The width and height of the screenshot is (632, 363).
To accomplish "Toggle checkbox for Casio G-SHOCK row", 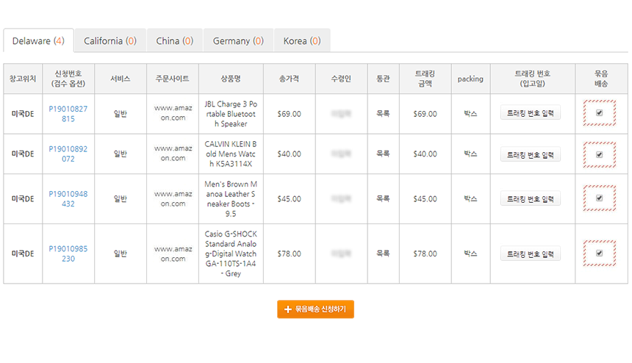I will coord(600,254).
